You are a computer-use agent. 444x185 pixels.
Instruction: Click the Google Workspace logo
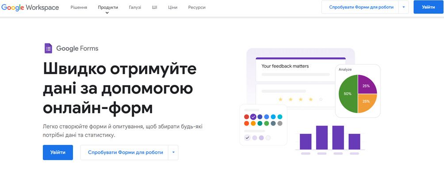pos(30,8)
